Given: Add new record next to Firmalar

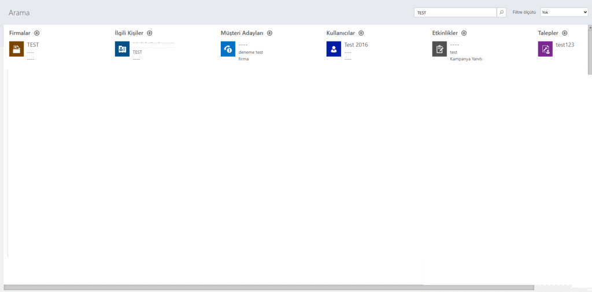Looking at the screenshot, I should (x=36, y=33).
